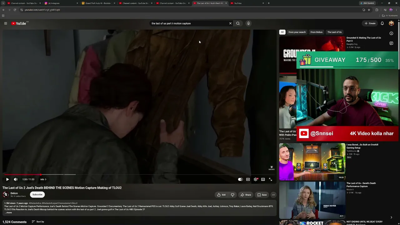Mute the video volume
400x225 pixels.
pyautogui.click(x=16, y=179)
